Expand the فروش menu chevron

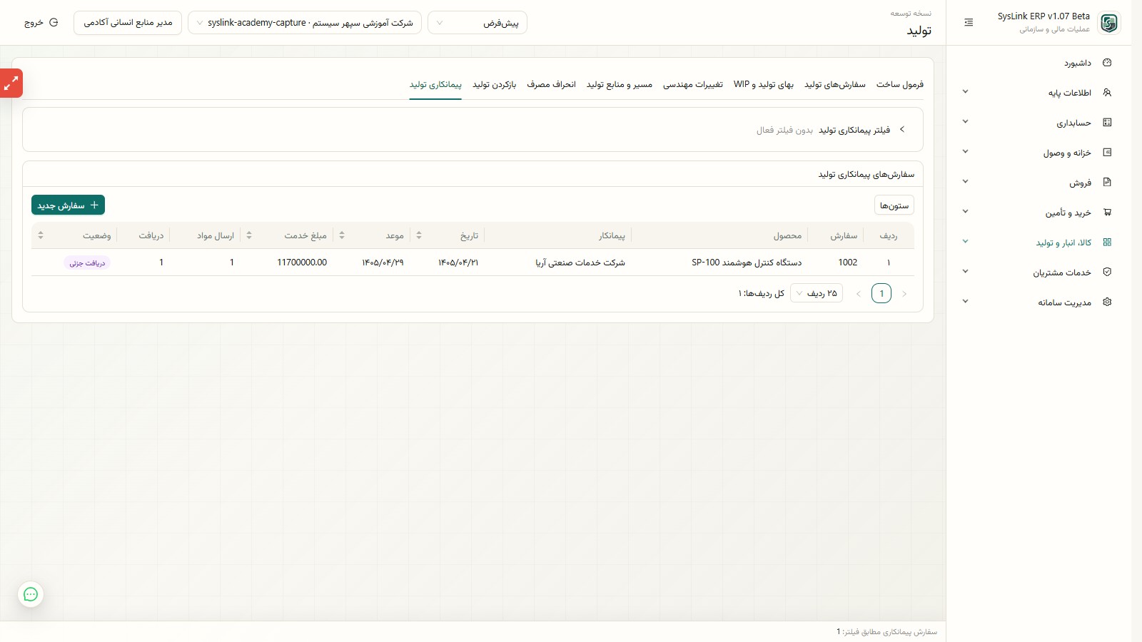point(965,182)
